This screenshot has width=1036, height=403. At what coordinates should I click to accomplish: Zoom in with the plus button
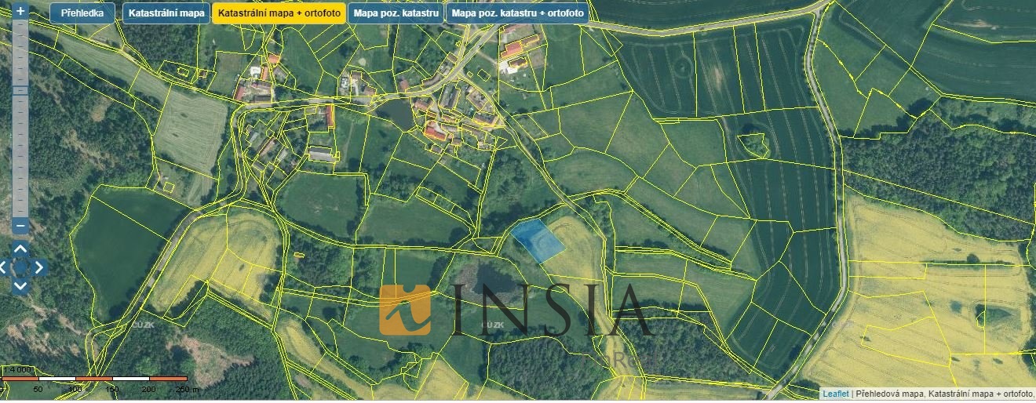(x=20, y=12)
